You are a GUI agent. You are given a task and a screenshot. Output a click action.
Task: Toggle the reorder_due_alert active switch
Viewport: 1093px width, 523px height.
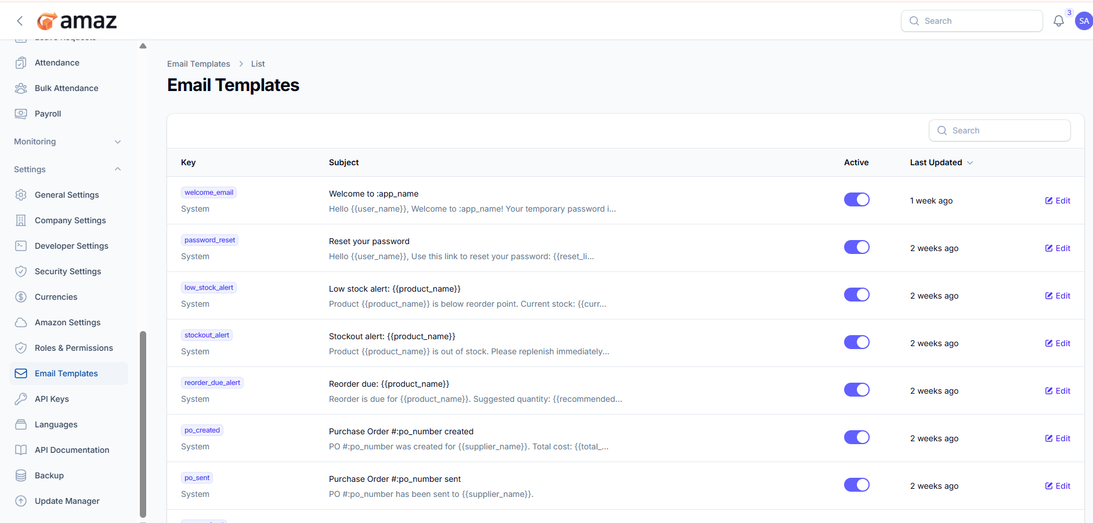(857, 390)
